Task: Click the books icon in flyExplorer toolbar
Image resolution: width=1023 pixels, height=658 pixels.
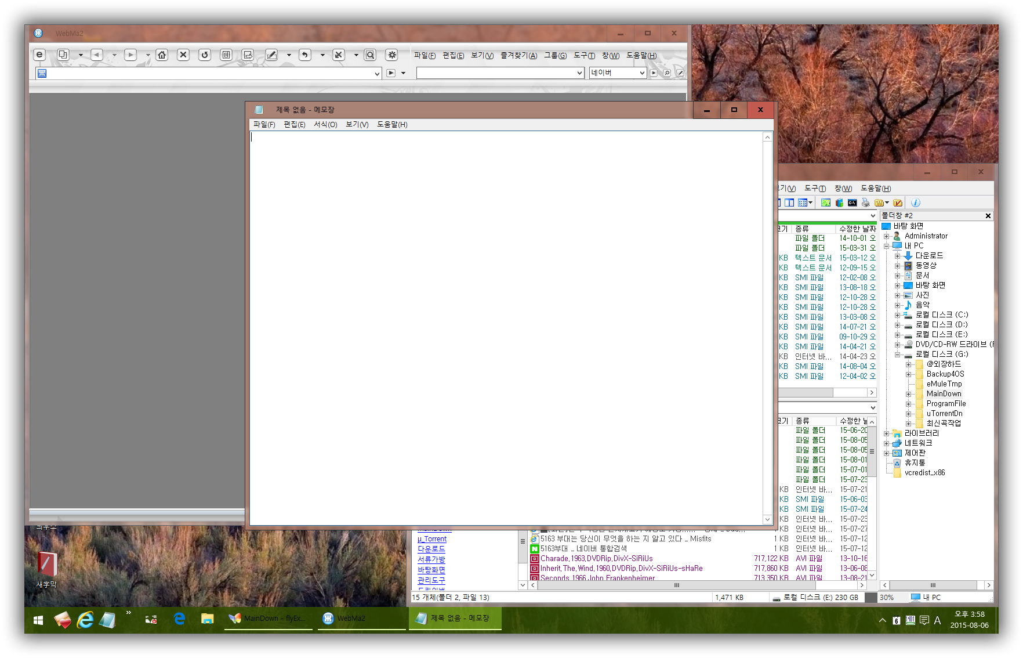Action: click(x=839, y=203)
